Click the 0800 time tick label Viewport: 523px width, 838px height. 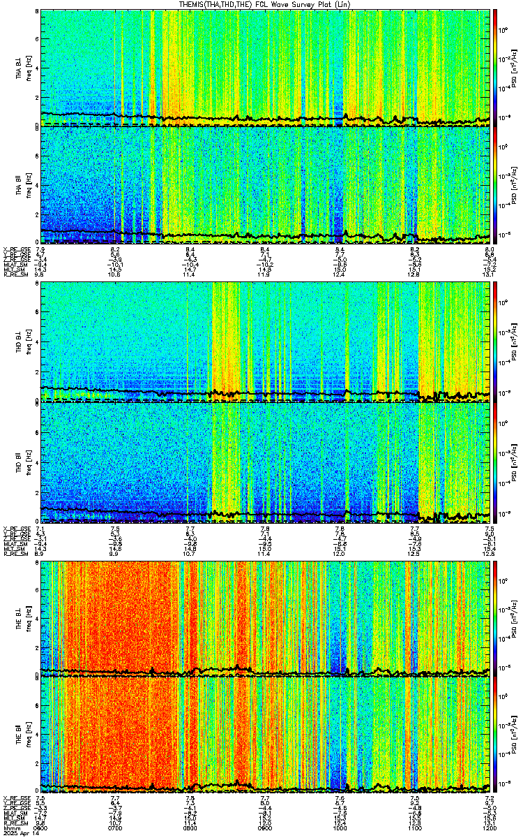[190, 828]
